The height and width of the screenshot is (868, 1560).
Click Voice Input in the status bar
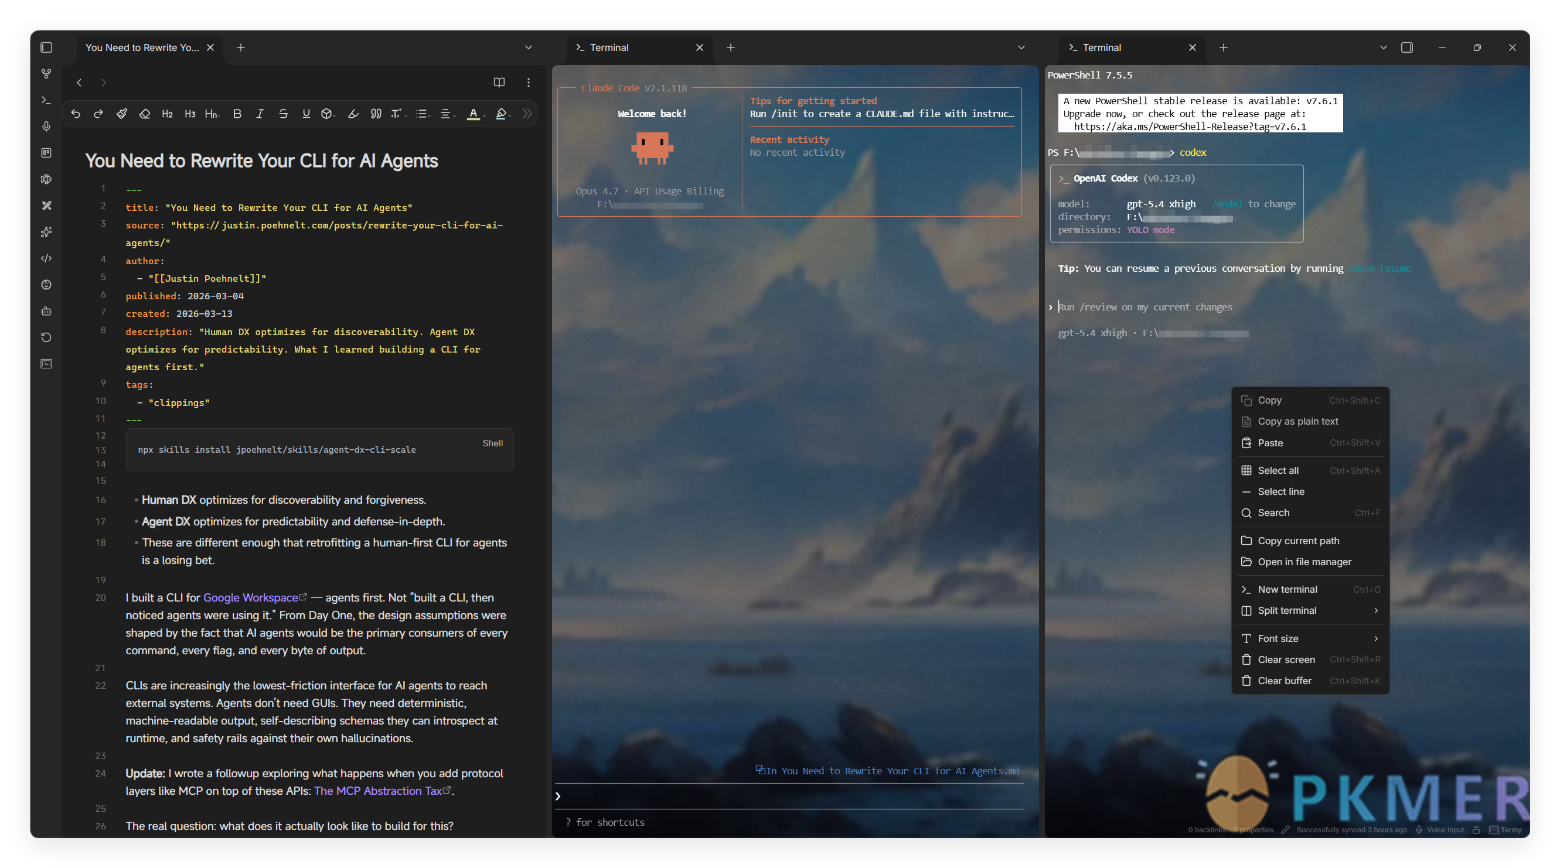click(1439, 830)
